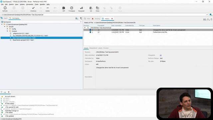The height and width of the screenshot is (120, 213).
Task: Collapse the RACER folder
Action: coord(5,27)
